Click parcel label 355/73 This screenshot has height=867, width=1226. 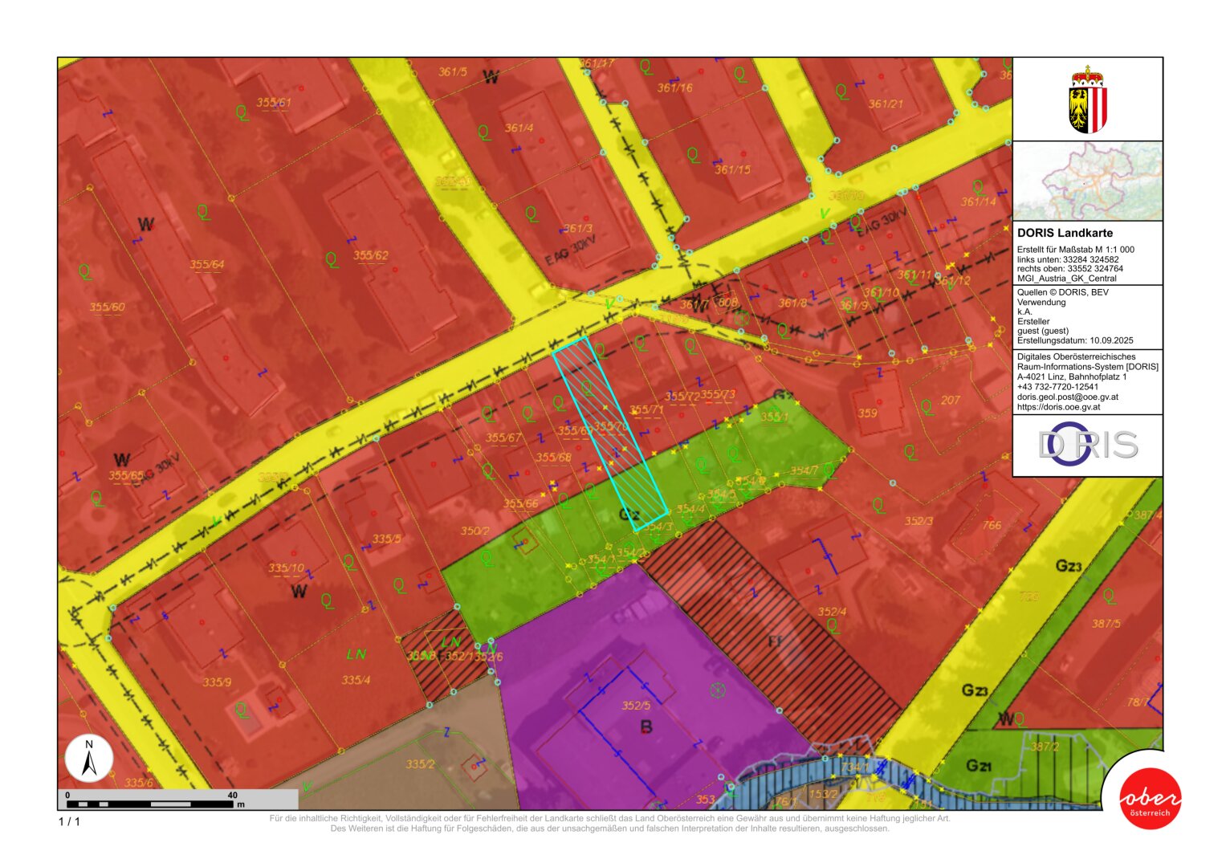pos(718,394)
